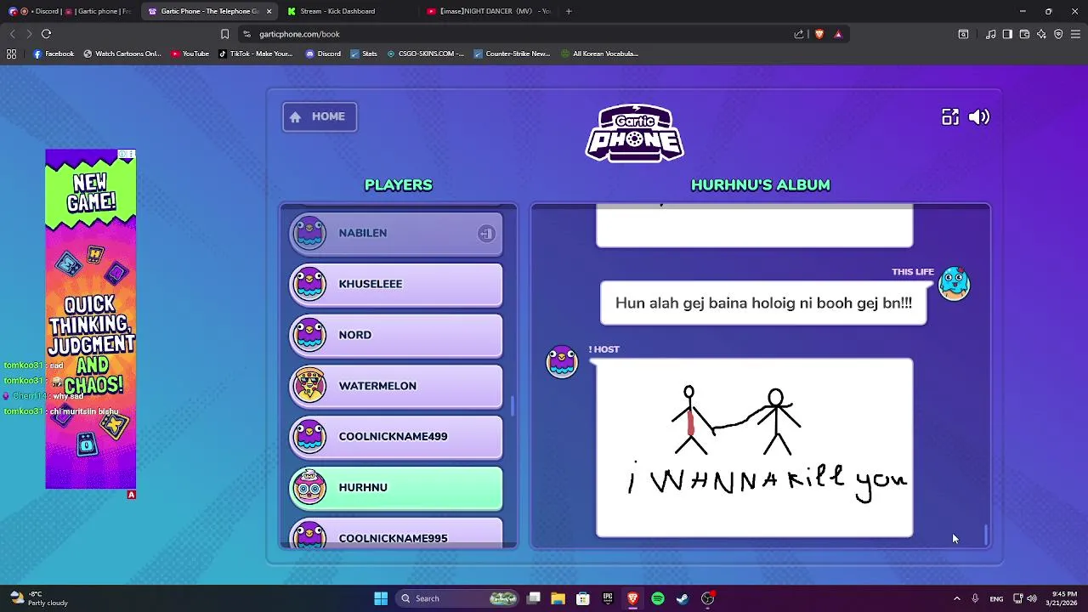The width and height of the screenshot is (1088, 612).
Task: Open the browser main menu
Action: pyautogui.click(x=1075, y=34)
